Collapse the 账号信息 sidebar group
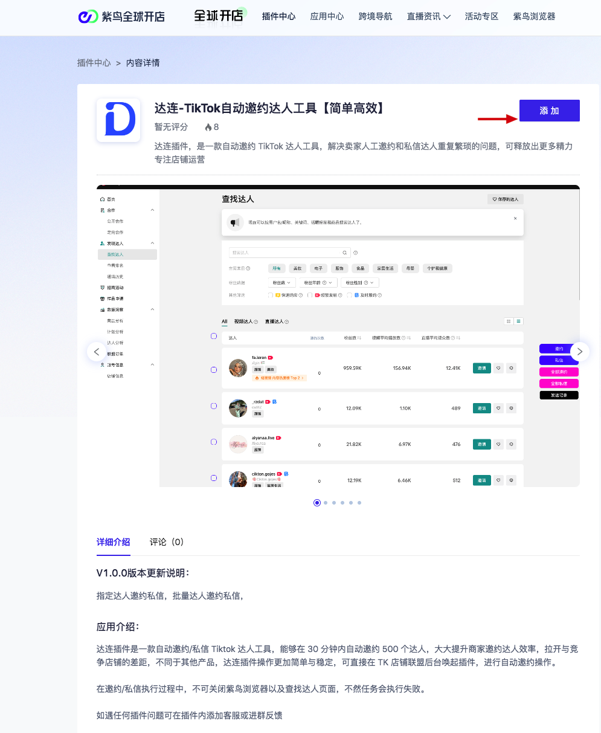This screenshot has width=601, height=733. point(152,365)
